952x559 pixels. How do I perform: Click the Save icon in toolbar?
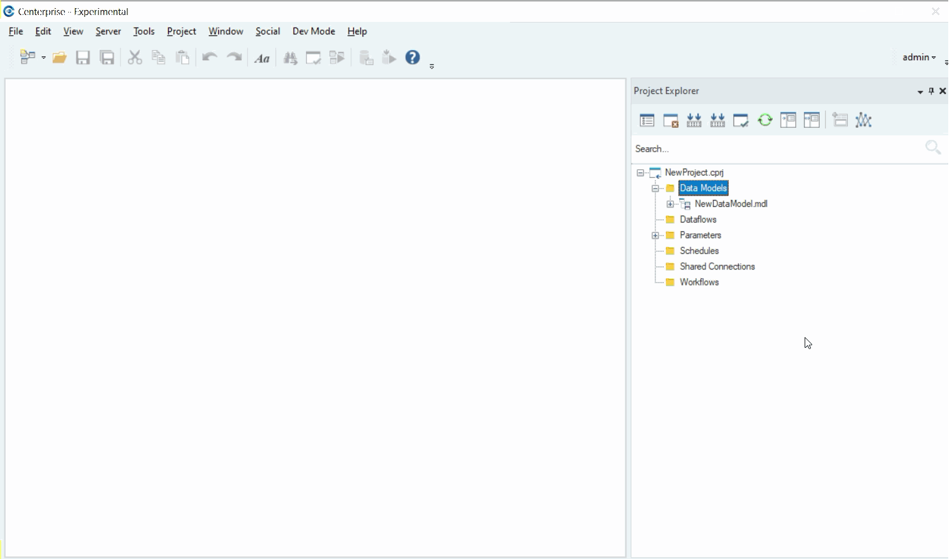click(x=83, y=58)
